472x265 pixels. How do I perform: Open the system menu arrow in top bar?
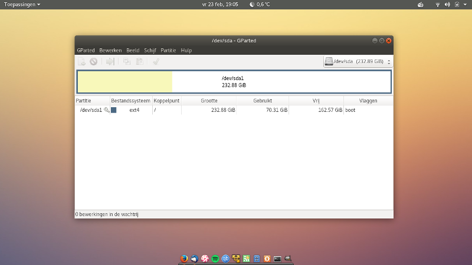pyautogui.click(x=465, y=5)
